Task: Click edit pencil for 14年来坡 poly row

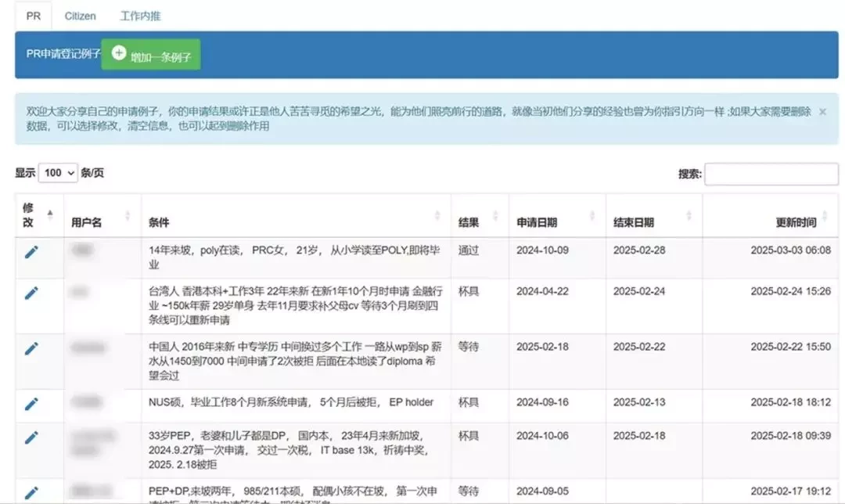Action: [31, 252]
